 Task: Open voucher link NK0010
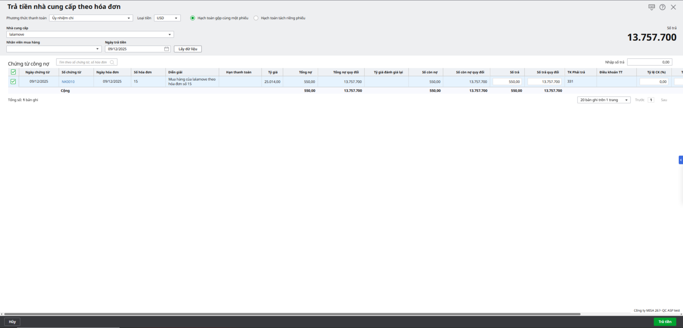(x=68, y=82)
